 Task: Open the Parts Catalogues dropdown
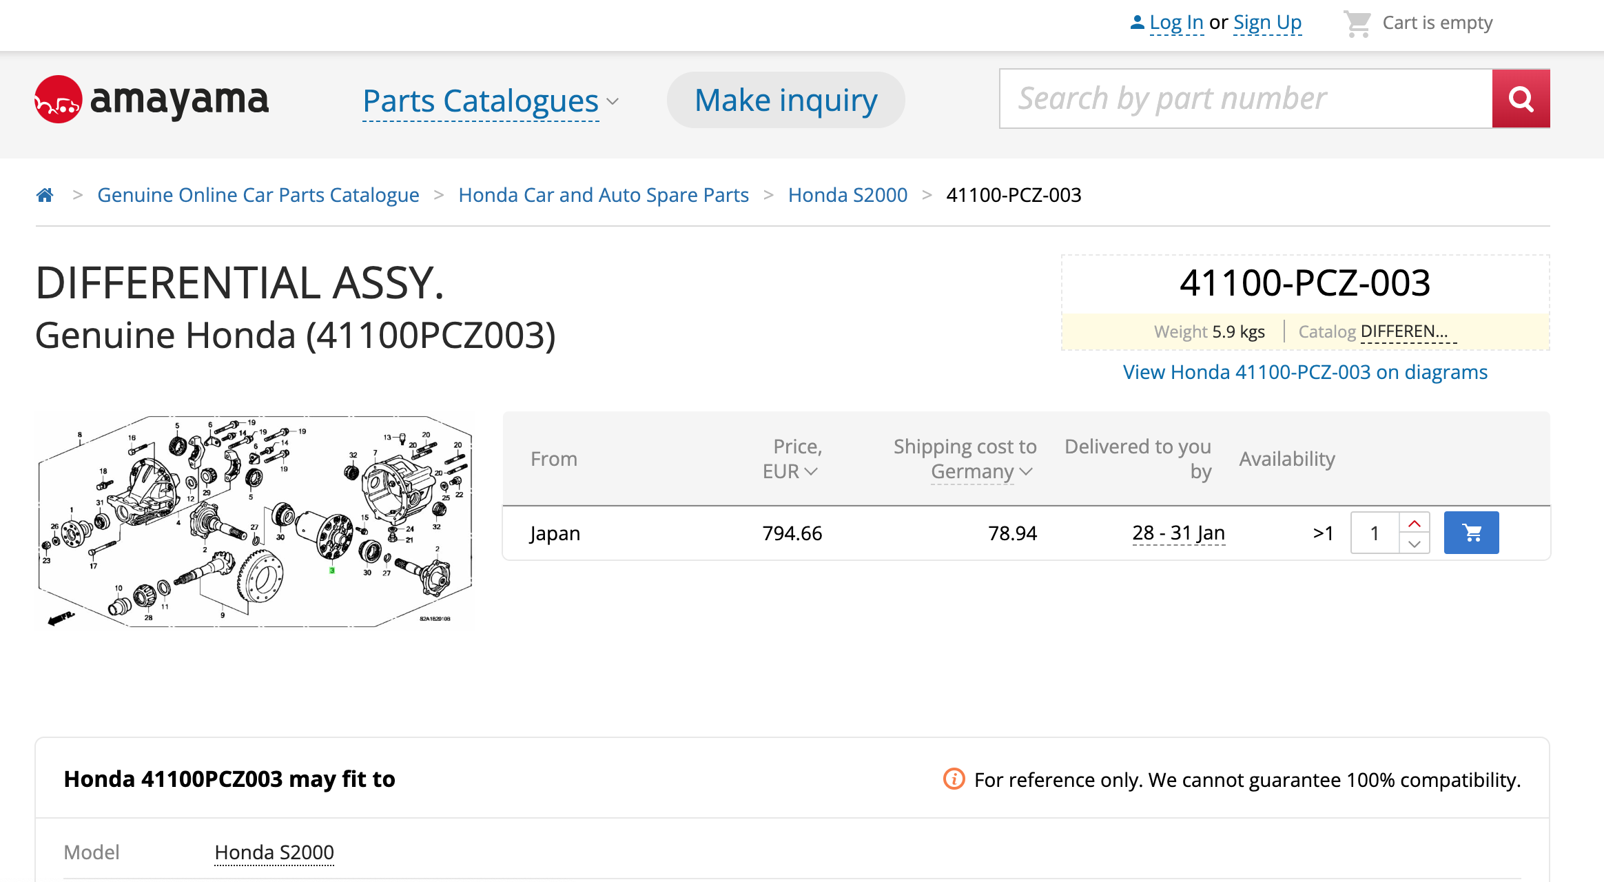(490, 101)
